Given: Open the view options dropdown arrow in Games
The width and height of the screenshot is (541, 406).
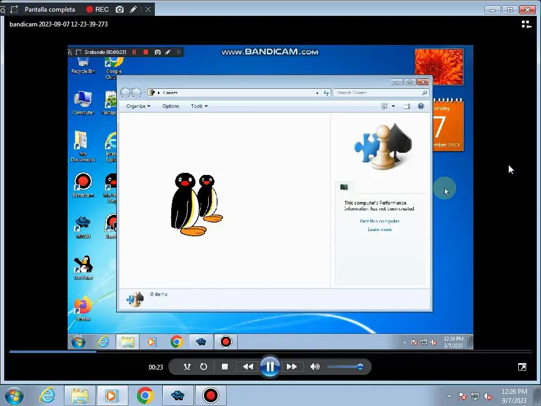Looking at the screenshot, I should click(x=393, y=106).
